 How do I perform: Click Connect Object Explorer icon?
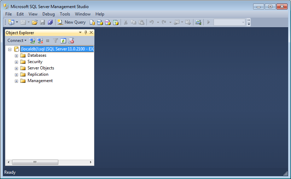(x=32, y=41)
